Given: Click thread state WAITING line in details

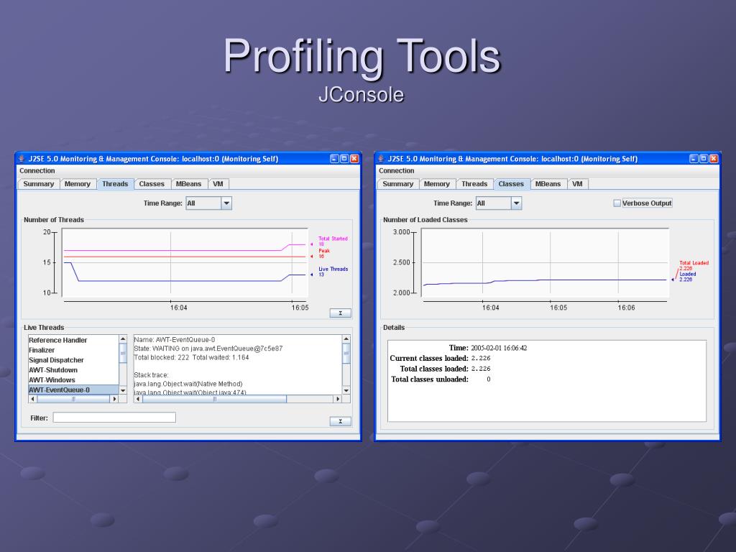Looking at the screenshot, I should [208, 349].
